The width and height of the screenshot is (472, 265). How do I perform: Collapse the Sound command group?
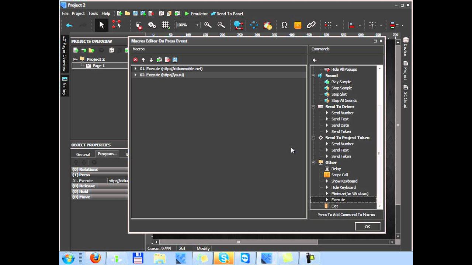[313, 75]
